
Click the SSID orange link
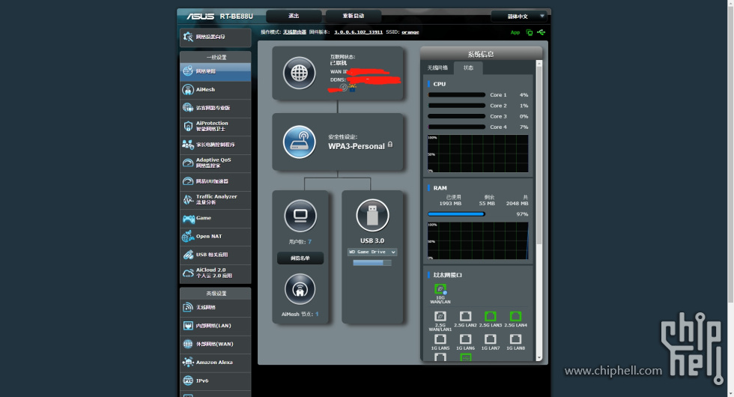pyautogui.click(x=410, y=32)
